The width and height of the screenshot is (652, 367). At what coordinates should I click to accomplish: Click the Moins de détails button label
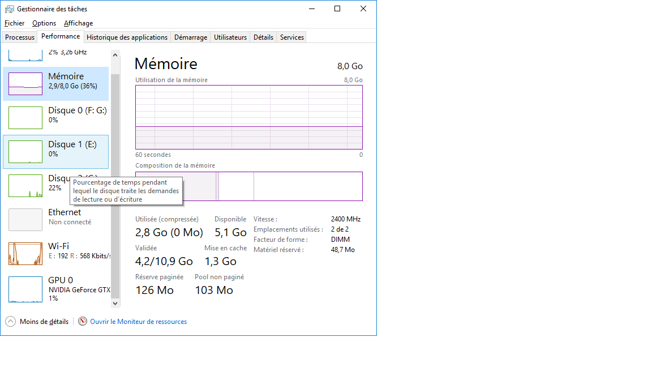pos(44,322)
